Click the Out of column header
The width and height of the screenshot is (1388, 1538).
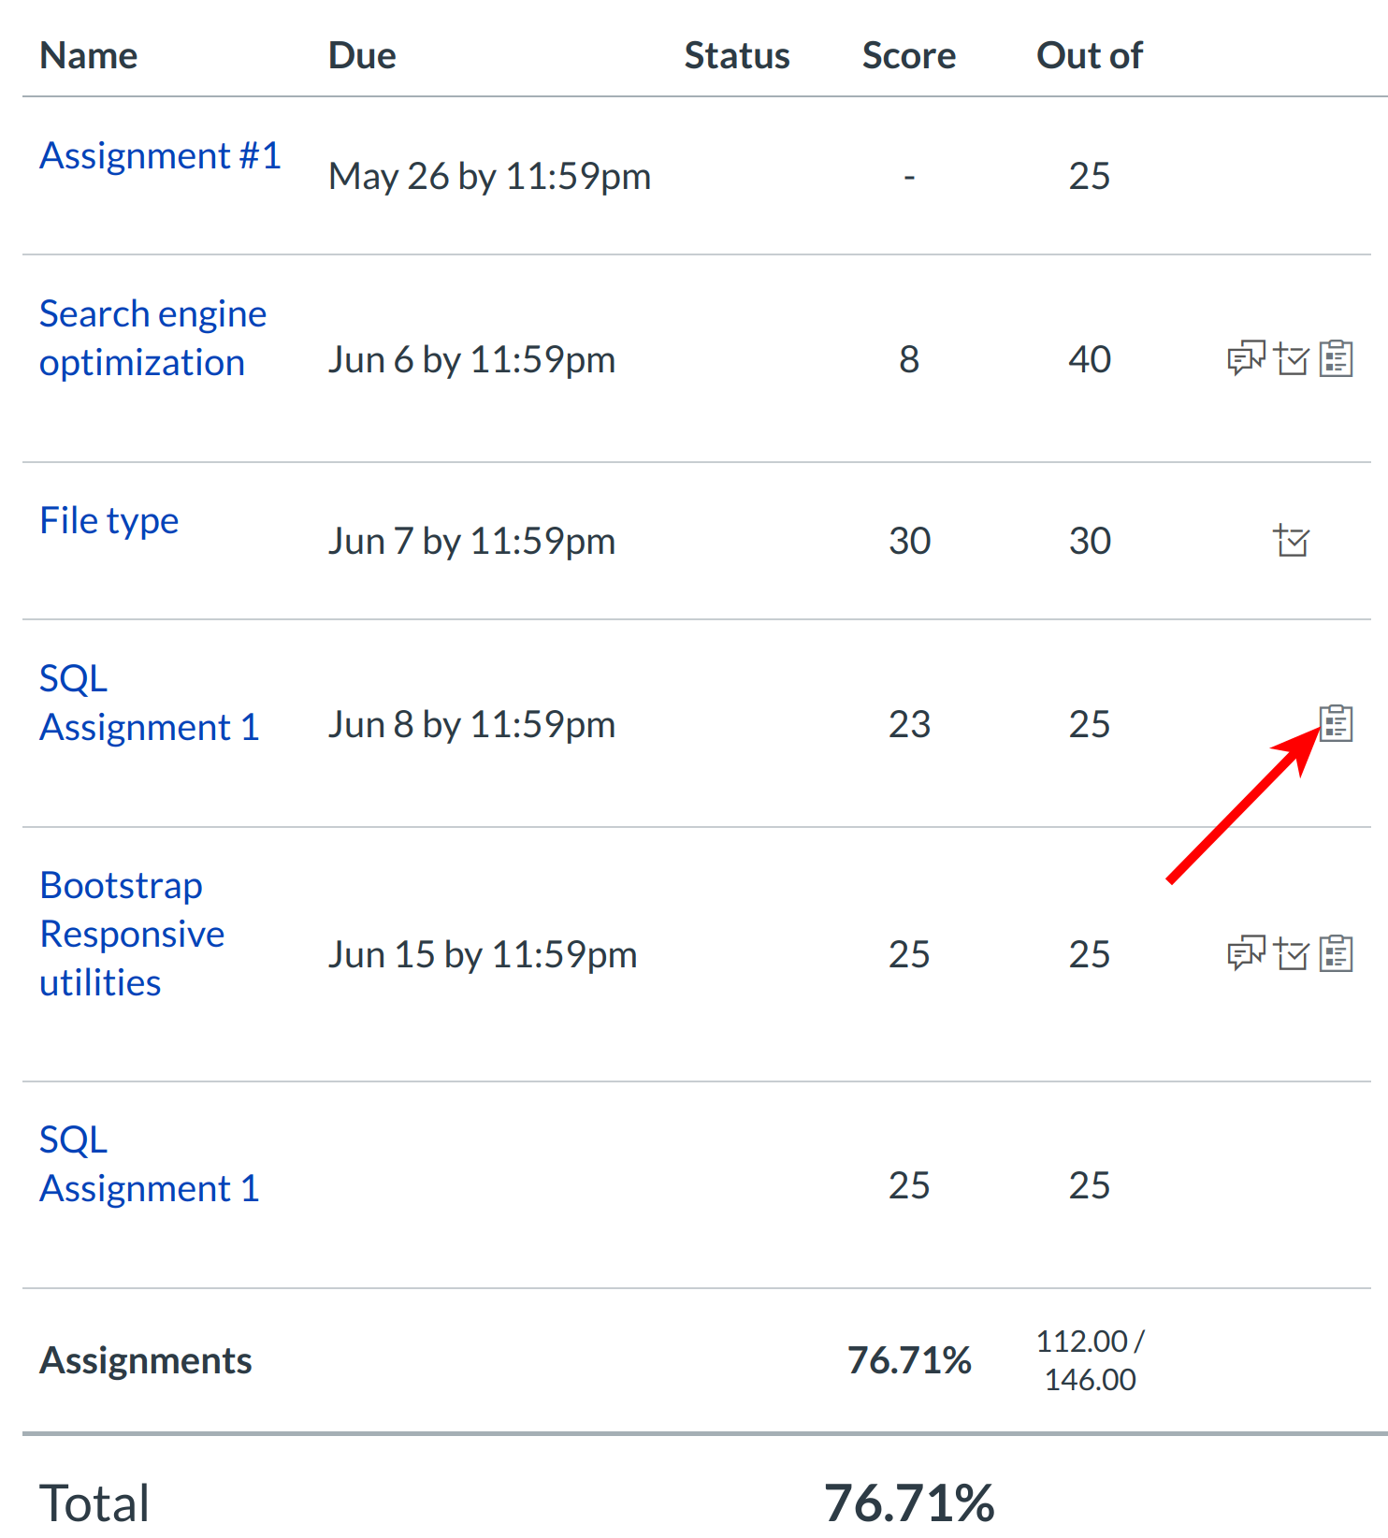pos(1089,54)
